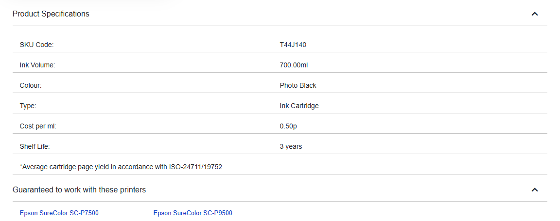
Task: Select the Ink Cartridge type value
Action: (x=299, y=106)
